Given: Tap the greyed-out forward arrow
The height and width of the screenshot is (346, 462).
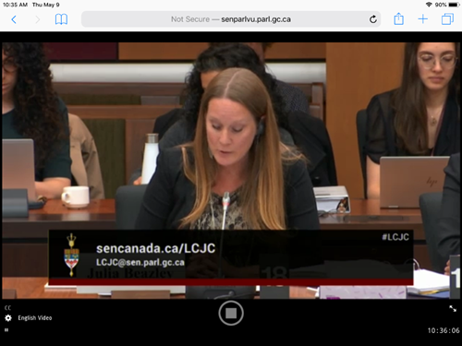Looking at the screenshot, I should click(x=38, y=19).
